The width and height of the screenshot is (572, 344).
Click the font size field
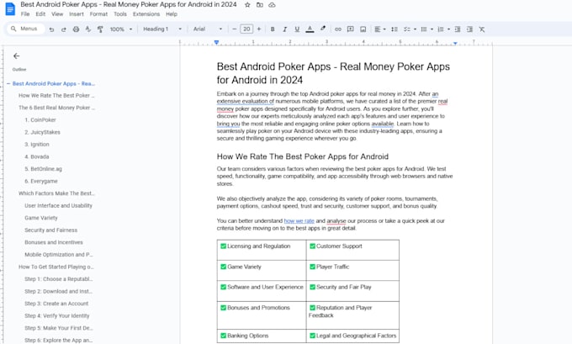pos(246,29)
